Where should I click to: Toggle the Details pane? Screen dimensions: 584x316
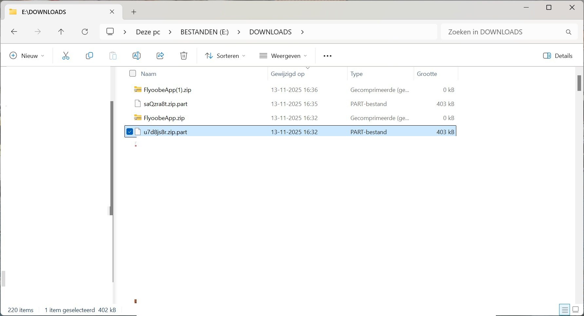click(557, 56)
